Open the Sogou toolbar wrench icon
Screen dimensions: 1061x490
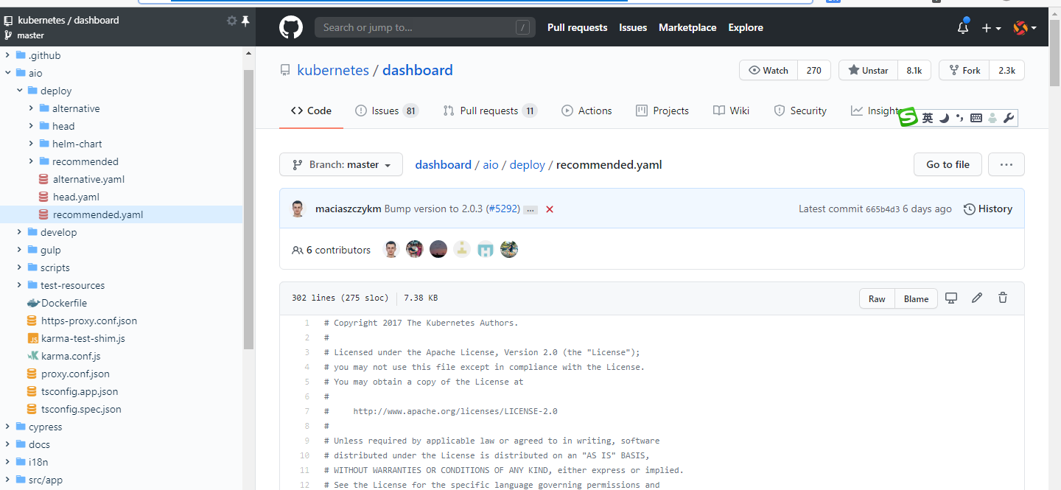pos(1009,118)
